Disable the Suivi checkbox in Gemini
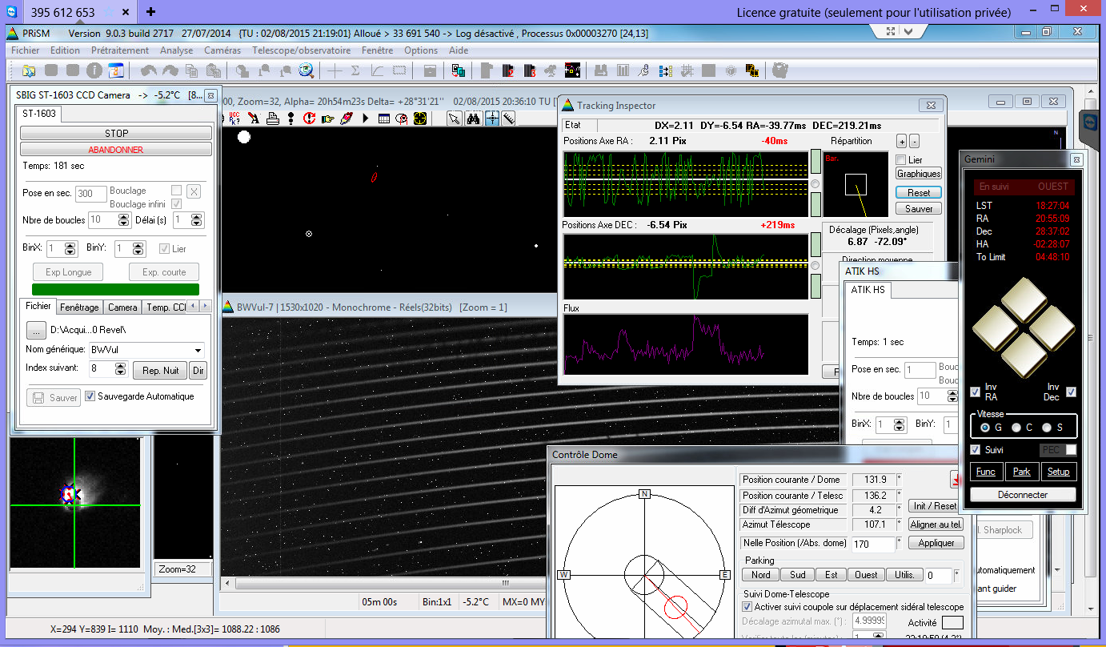Viewport: 1106px width, 647px height. pyautogui.click(x=975, y=450)
